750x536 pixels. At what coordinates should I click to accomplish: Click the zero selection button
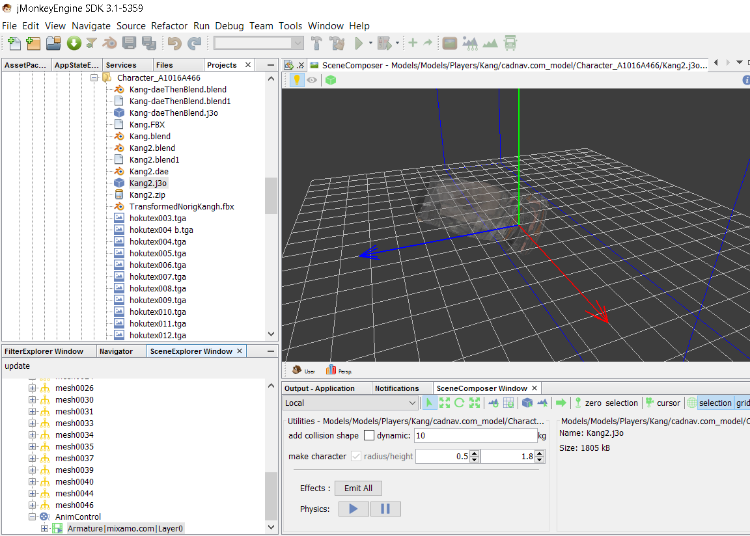(x=606, y=403)
